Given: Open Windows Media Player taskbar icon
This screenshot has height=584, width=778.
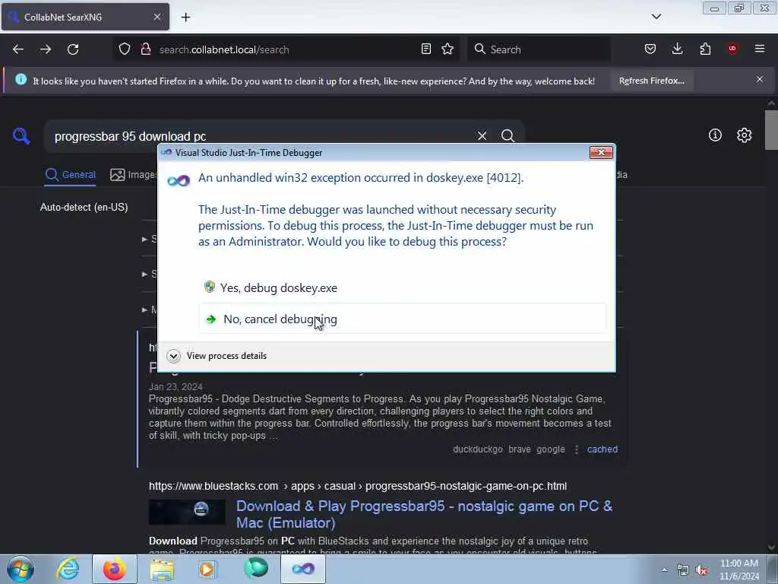Looking at the screenshot, I should [207, 569].
